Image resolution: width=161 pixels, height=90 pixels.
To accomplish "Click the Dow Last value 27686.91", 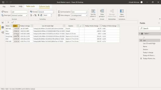I will 16,31.
